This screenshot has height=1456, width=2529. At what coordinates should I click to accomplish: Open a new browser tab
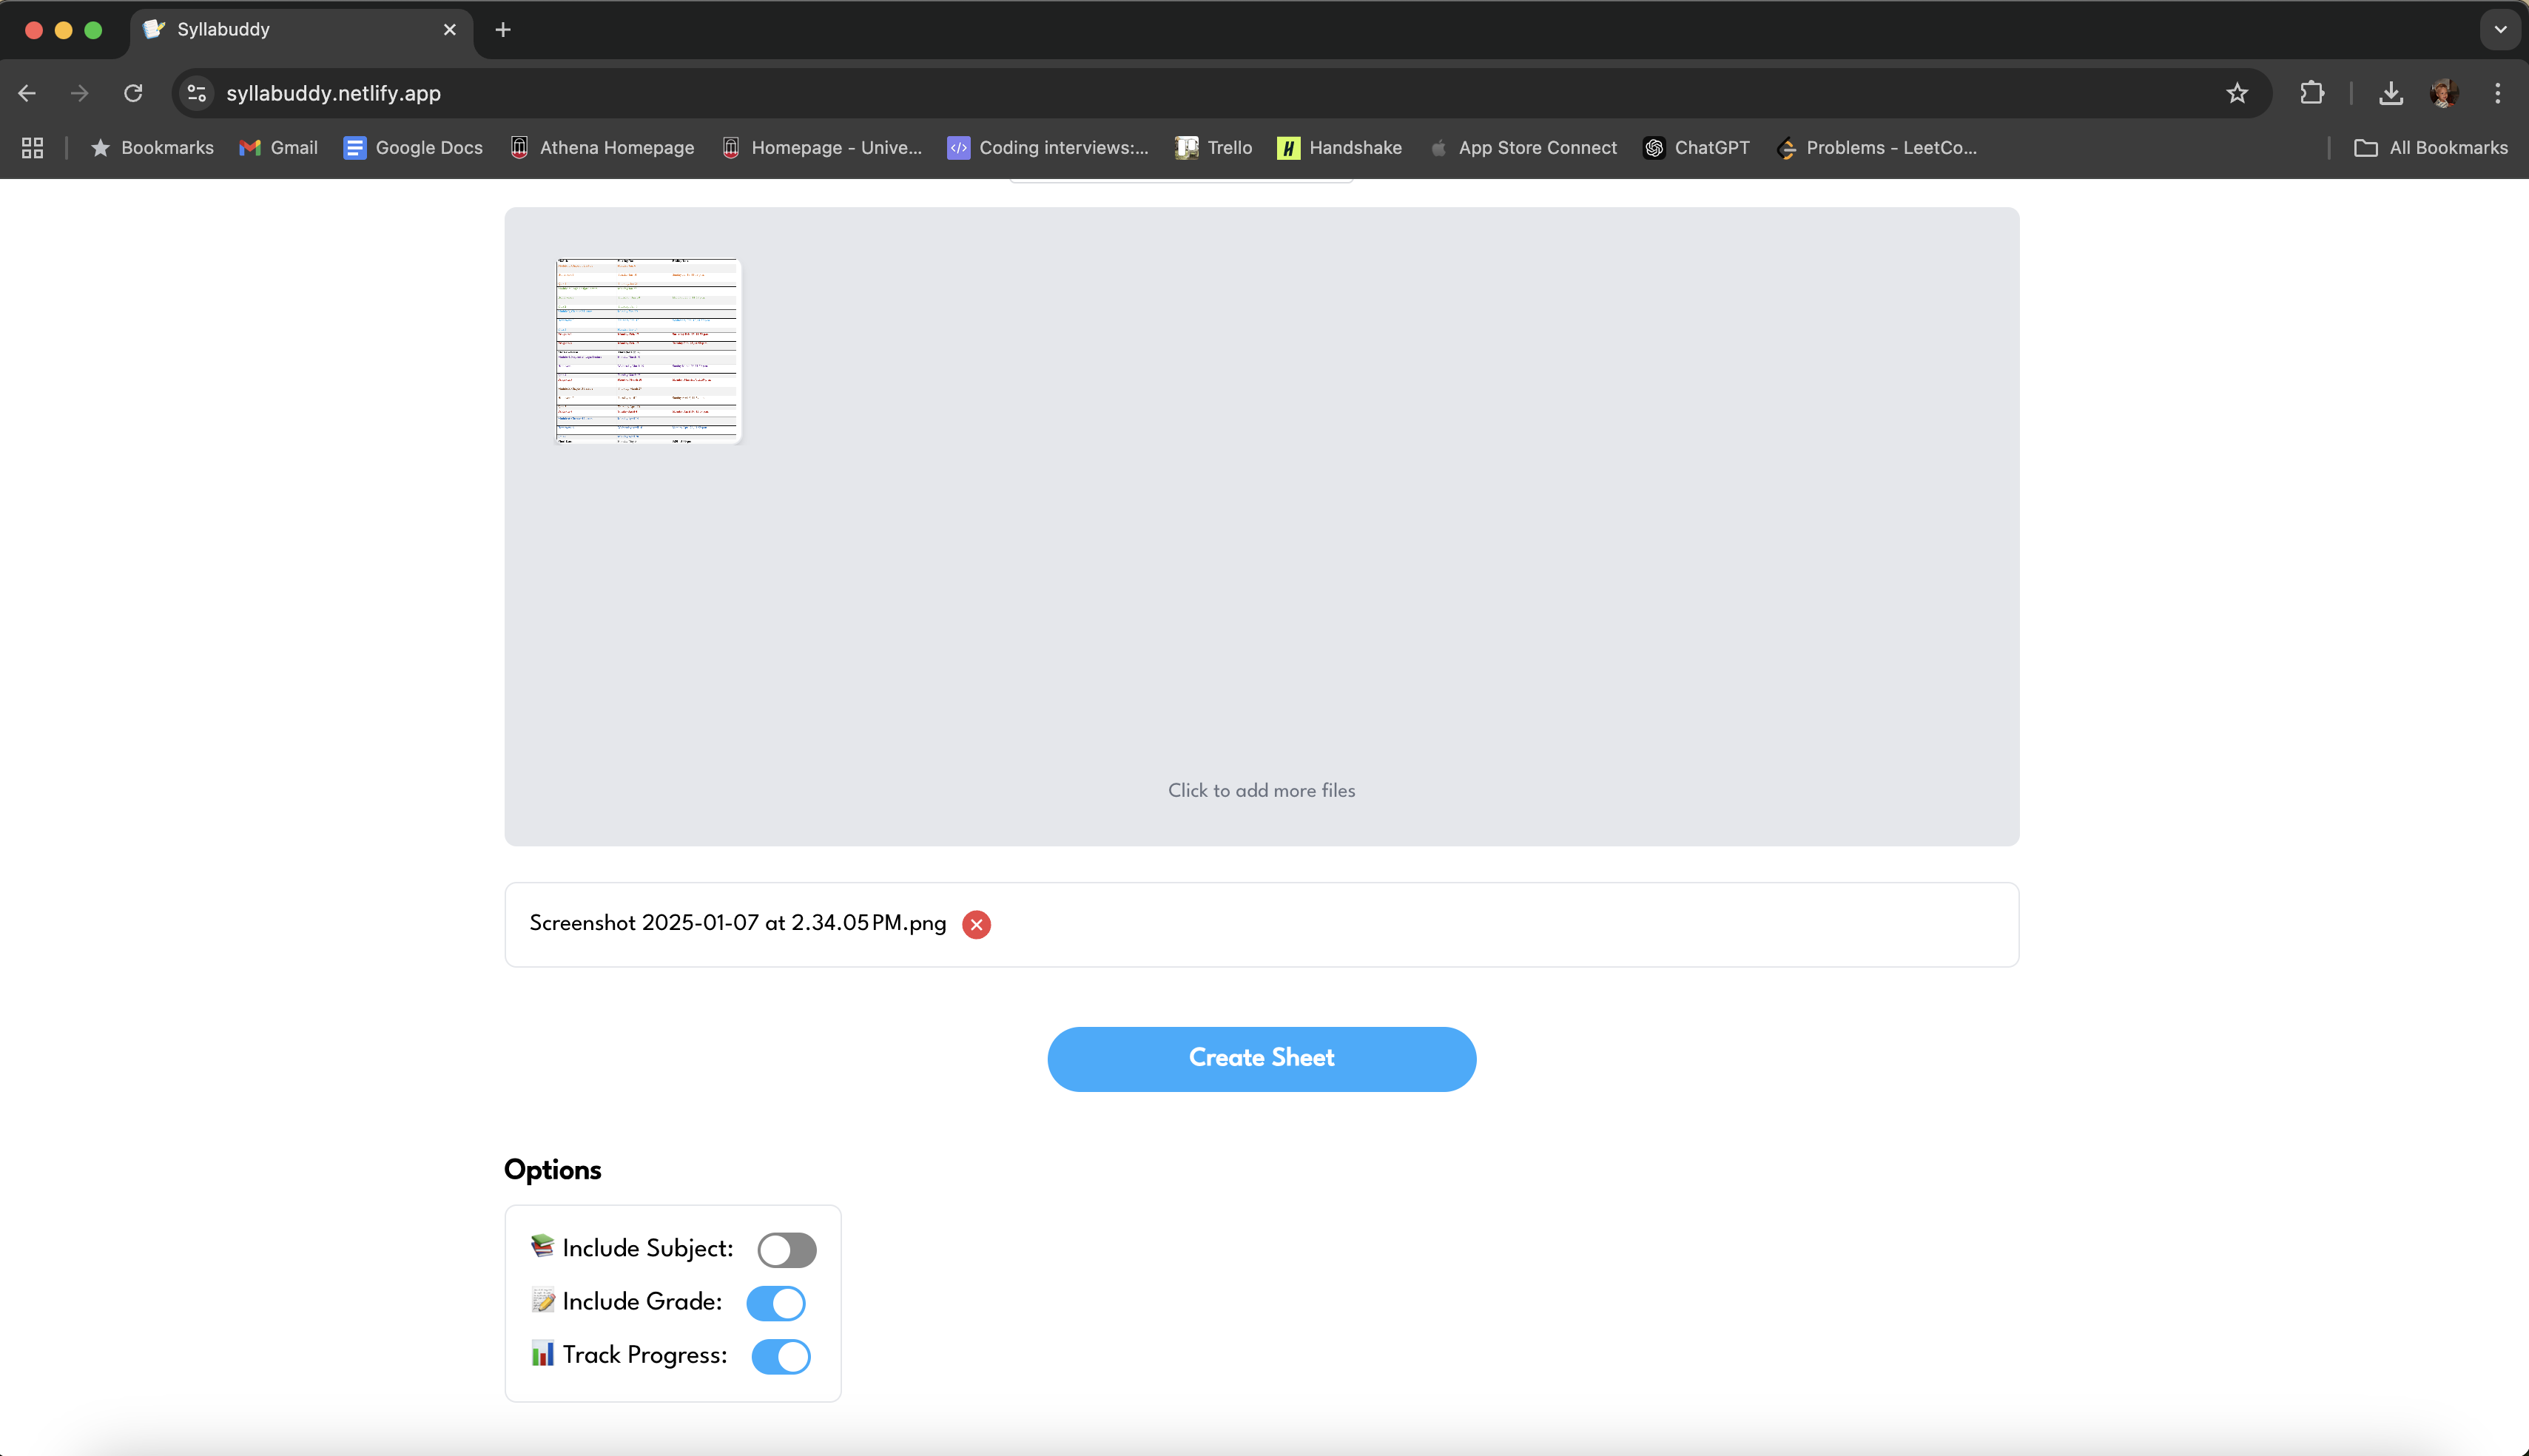(503, 30)
